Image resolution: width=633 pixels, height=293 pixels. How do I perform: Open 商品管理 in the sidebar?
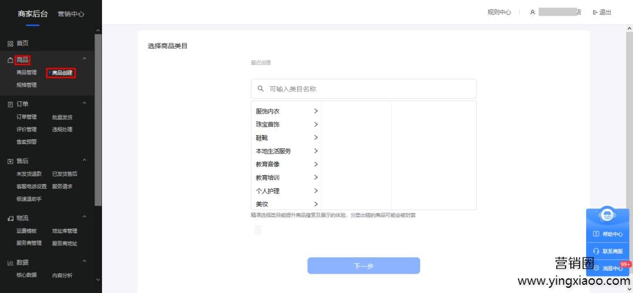click(26, 73)
